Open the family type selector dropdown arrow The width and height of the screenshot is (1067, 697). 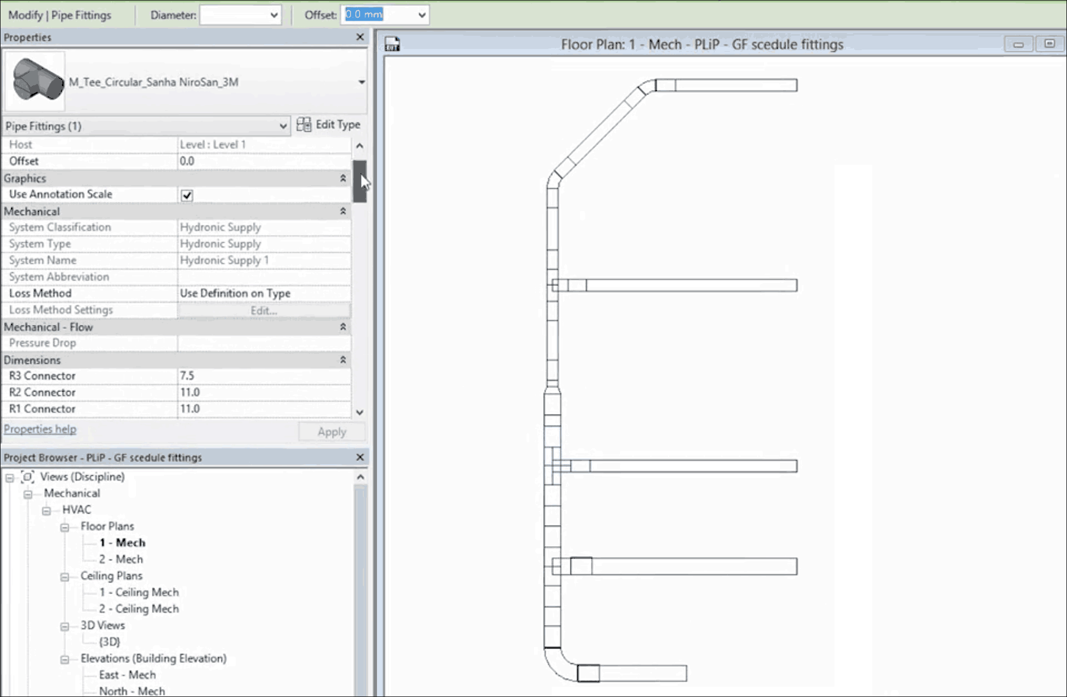[x=361, y=82]
